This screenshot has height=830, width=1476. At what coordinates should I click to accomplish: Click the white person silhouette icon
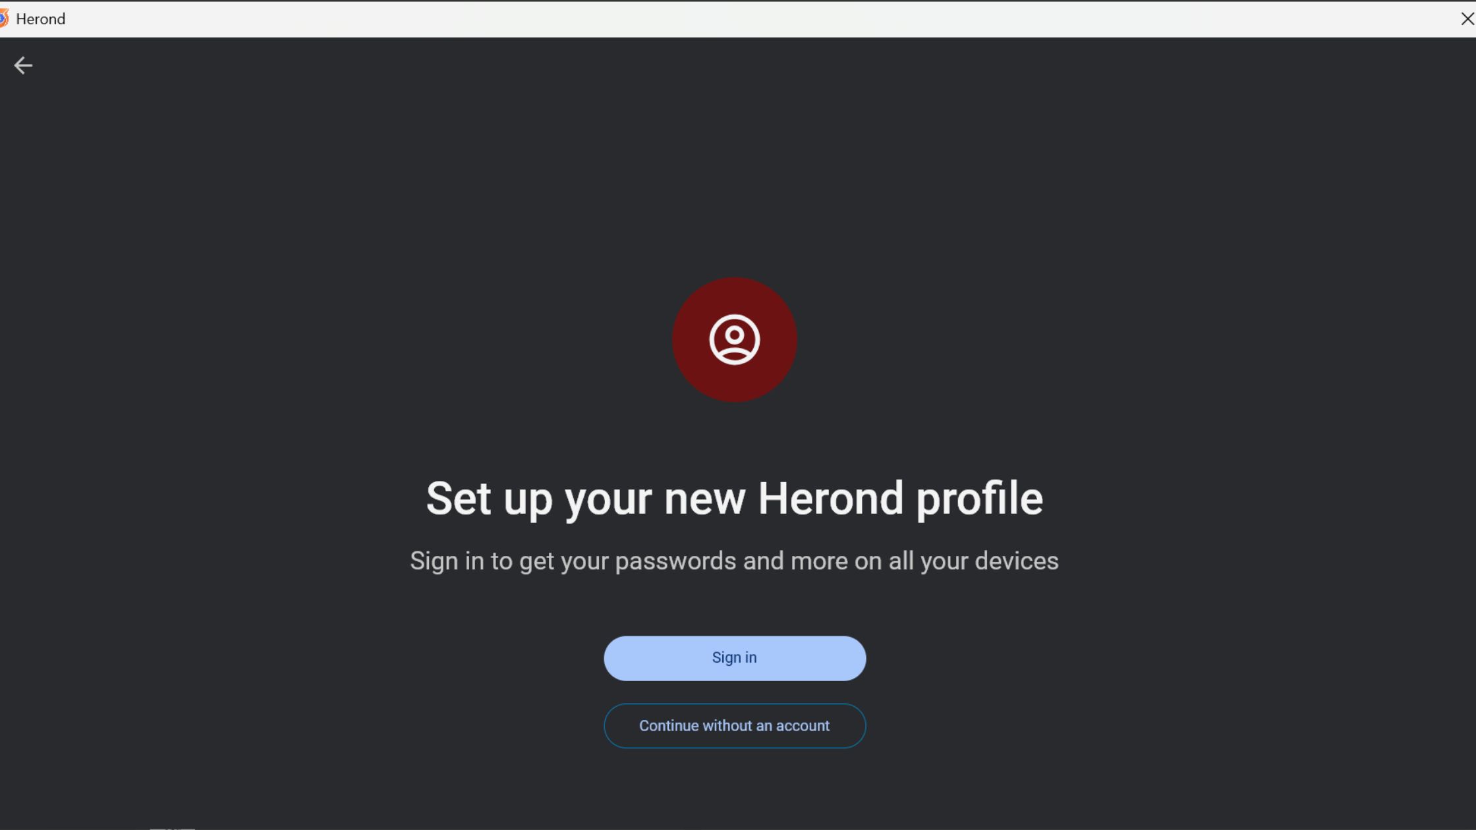[734, 339]
